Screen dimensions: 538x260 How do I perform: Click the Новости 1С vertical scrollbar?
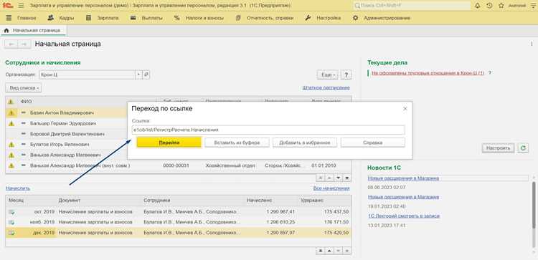tap(534, 205)
